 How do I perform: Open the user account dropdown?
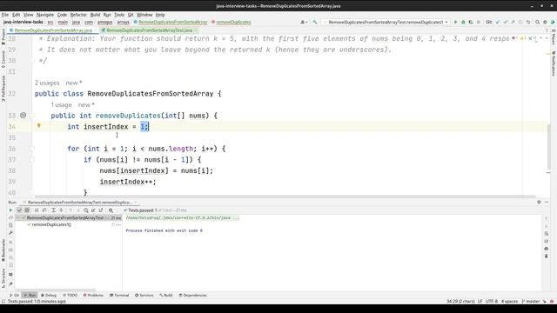pos(304,22)
